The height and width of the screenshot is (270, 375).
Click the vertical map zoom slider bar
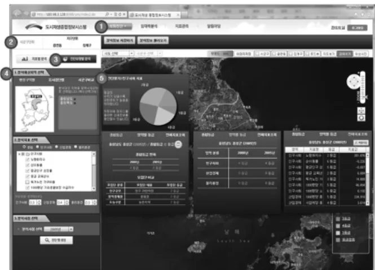pyautogui.click(x=363, y=87)
